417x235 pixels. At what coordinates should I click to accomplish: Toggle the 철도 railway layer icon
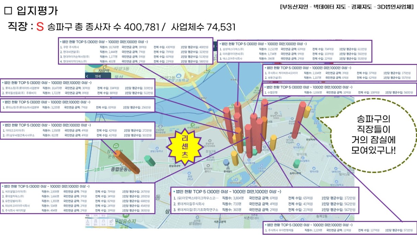(95, 222)
